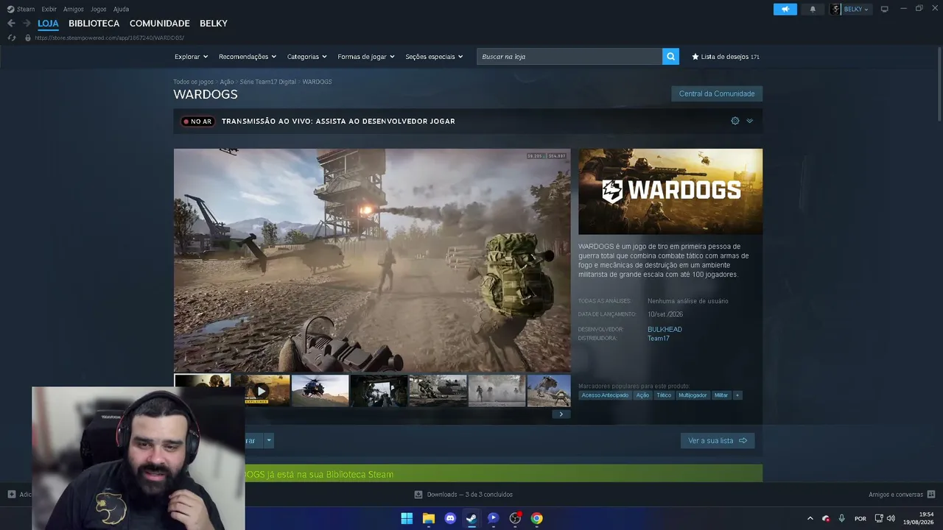Open the BELKY profile tab
943x530 pixels.
pyautogui.click(x=214, y=24)
